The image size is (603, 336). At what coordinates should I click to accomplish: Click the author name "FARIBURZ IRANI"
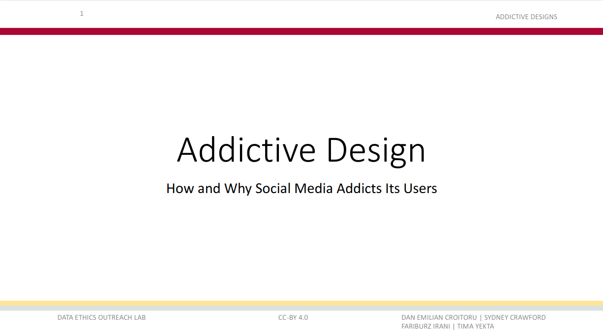pyautogui.click(x=425, y=326)
